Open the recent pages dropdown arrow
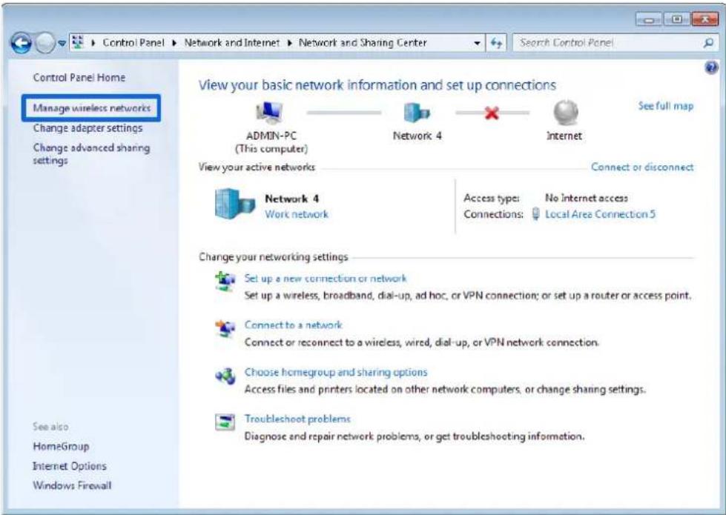Viewport: 726px width, 515px height. (x=62, y=44)
